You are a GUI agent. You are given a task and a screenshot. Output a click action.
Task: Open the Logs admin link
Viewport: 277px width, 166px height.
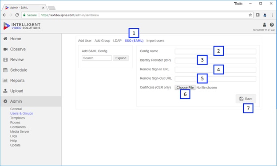[x=14, y=136]
